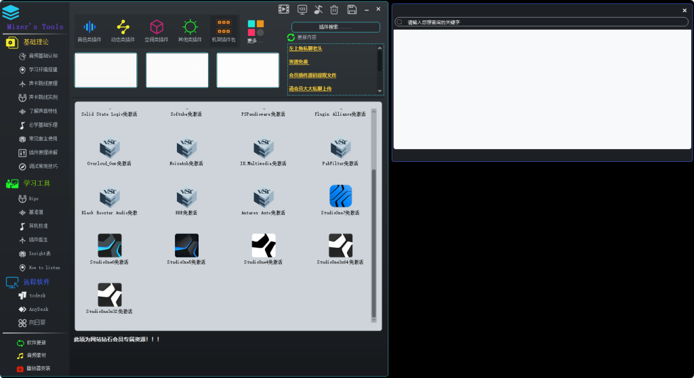This screenshot has height=378, width=694.
Task: Click the film-strip video icon in top toolbar
Action: point(284,9)
